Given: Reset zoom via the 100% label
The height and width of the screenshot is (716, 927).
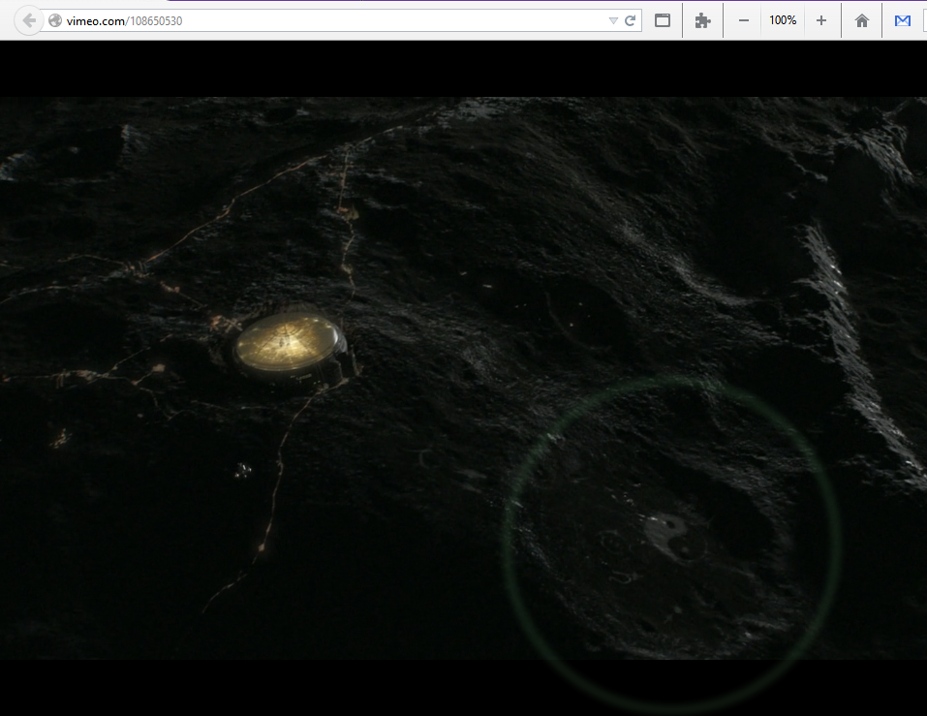Looking at the screenshot, I should click(x=783, y=20).
